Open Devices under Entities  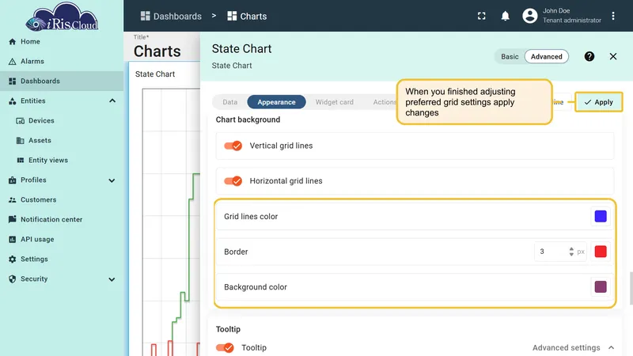point(41,121)
